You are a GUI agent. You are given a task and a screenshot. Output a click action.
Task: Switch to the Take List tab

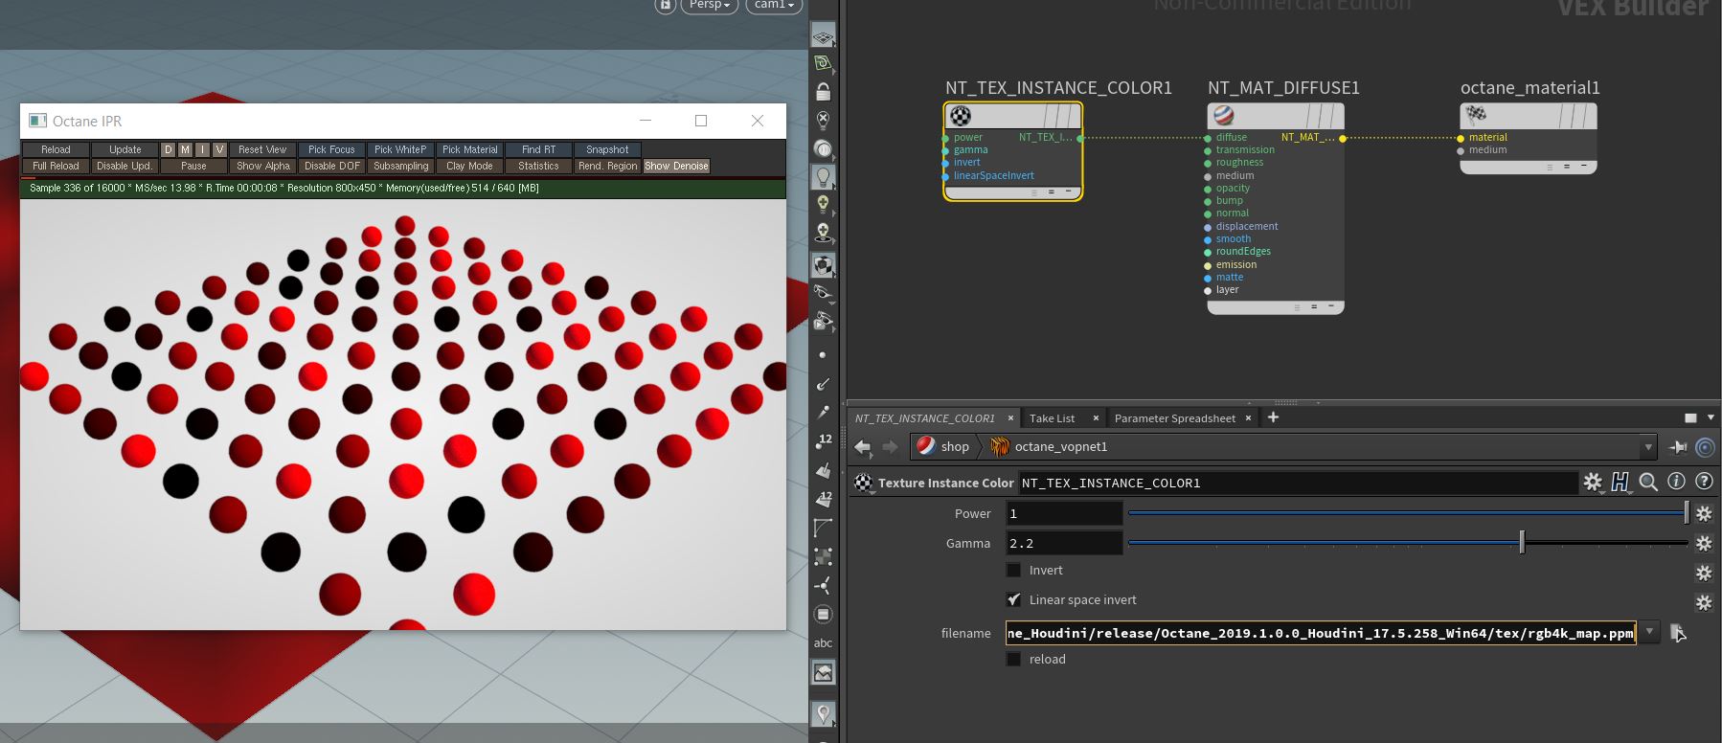[x=1052, y=418]
